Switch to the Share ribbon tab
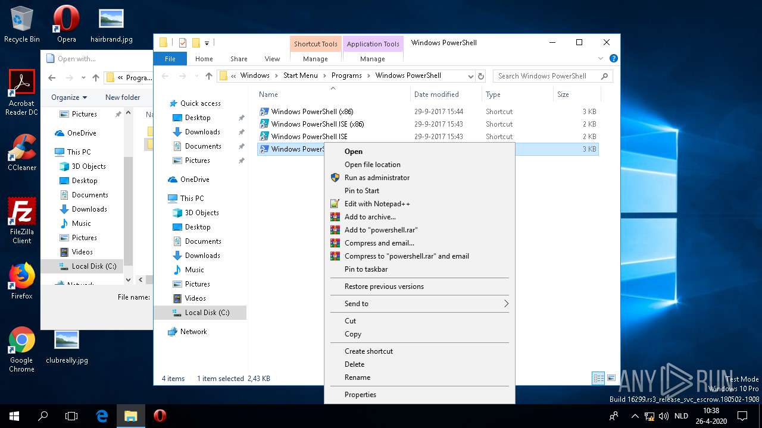Image resolution: width=762 pixels, height=428 pixels. tap(239, 59)
